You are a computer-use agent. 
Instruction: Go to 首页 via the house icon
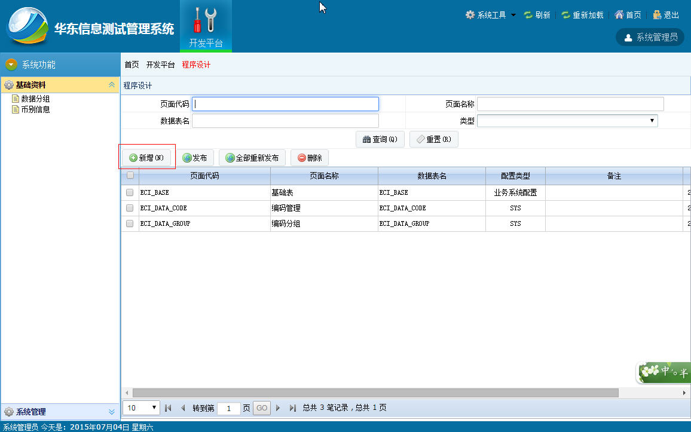coord(619,14)
